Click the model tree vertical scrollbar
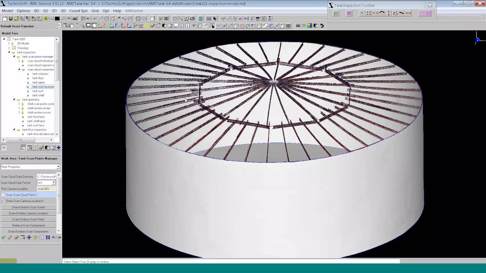 [x=57, y=61]
